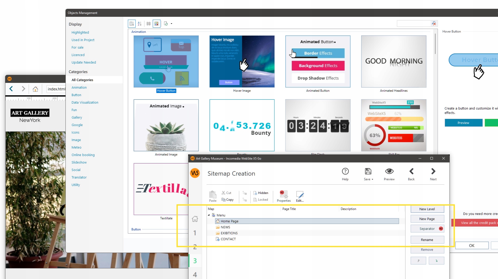
Task: Select the Animated Headlines thumbnail
Action: (x=393, y=62)
